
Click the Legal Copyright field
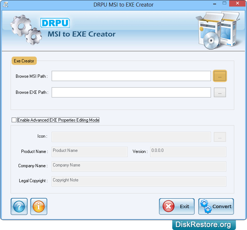(x=139, y=181)
